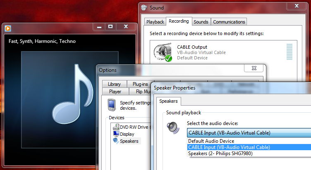Screen dimensions: 311x170
Task: Click the speaker icon in Speaker Properties
Action: click(x=173, y=127)
